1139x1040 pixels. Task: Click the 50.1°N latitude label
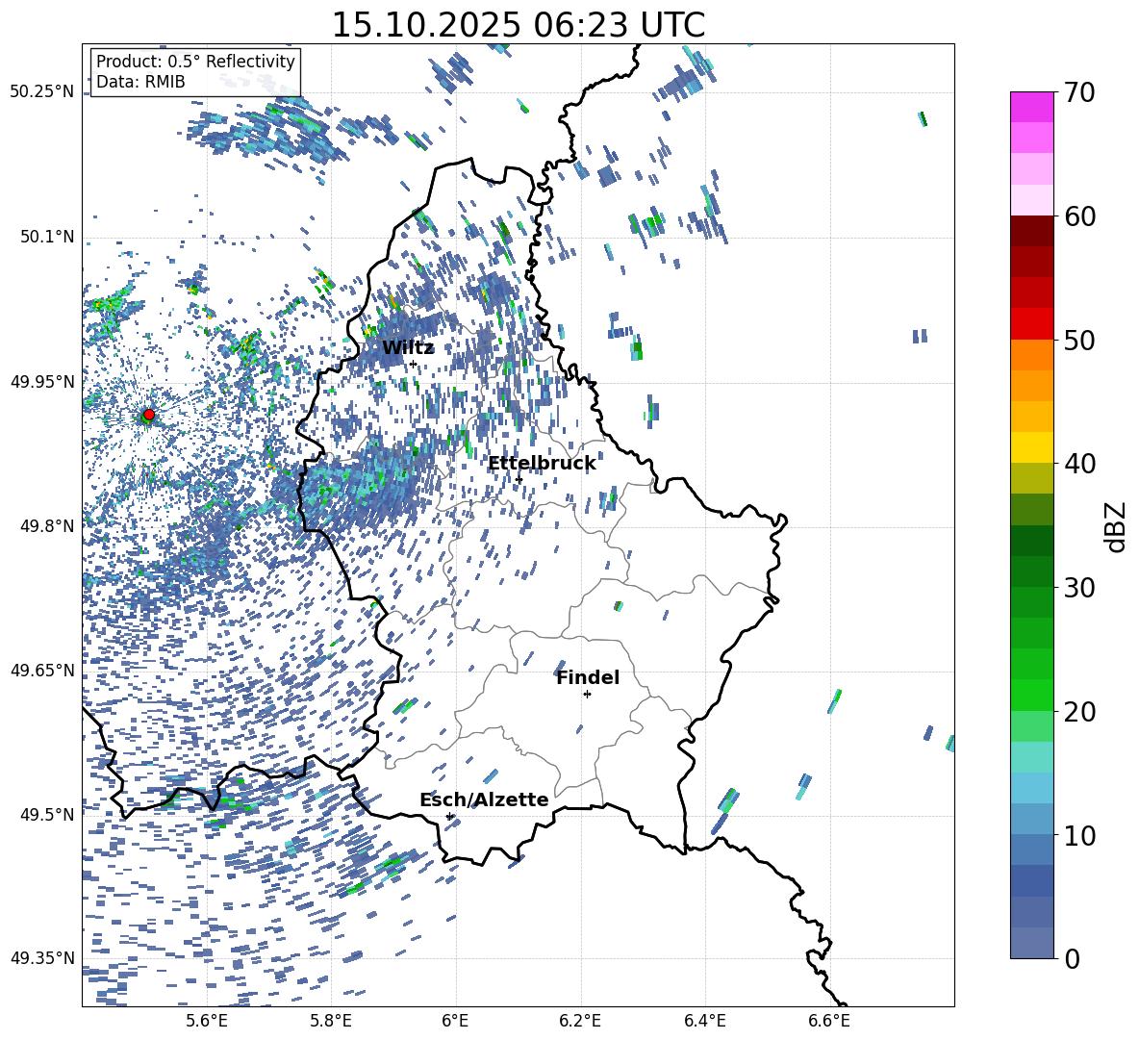click(x=46, y=237)
